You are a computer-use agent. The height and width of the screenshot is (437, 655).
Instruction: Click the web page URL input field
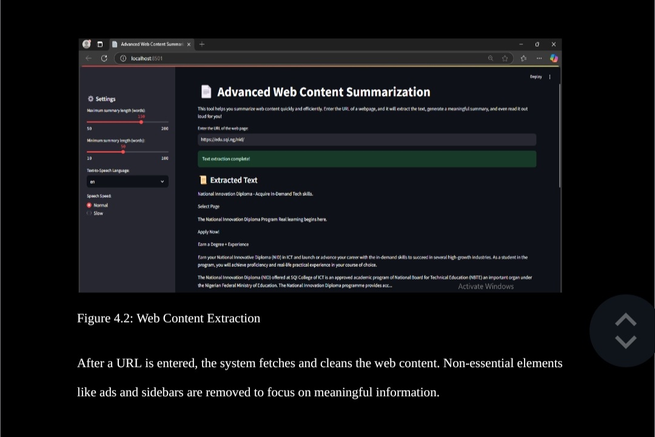[366, 140]
